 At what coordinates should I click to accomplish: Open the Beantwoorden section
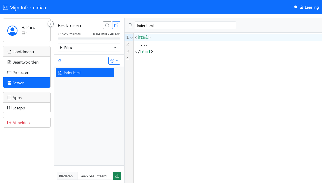pos(27,62)
